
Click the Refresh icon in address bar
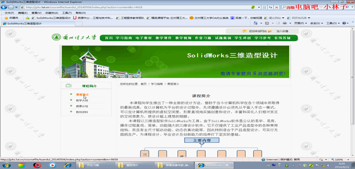pyautogui.click(x=270, y=7)
